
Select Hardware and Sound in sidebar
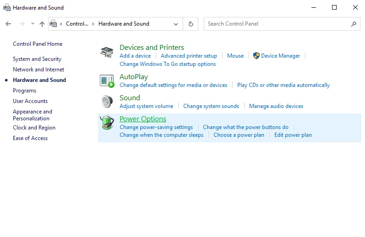(39, 80)
